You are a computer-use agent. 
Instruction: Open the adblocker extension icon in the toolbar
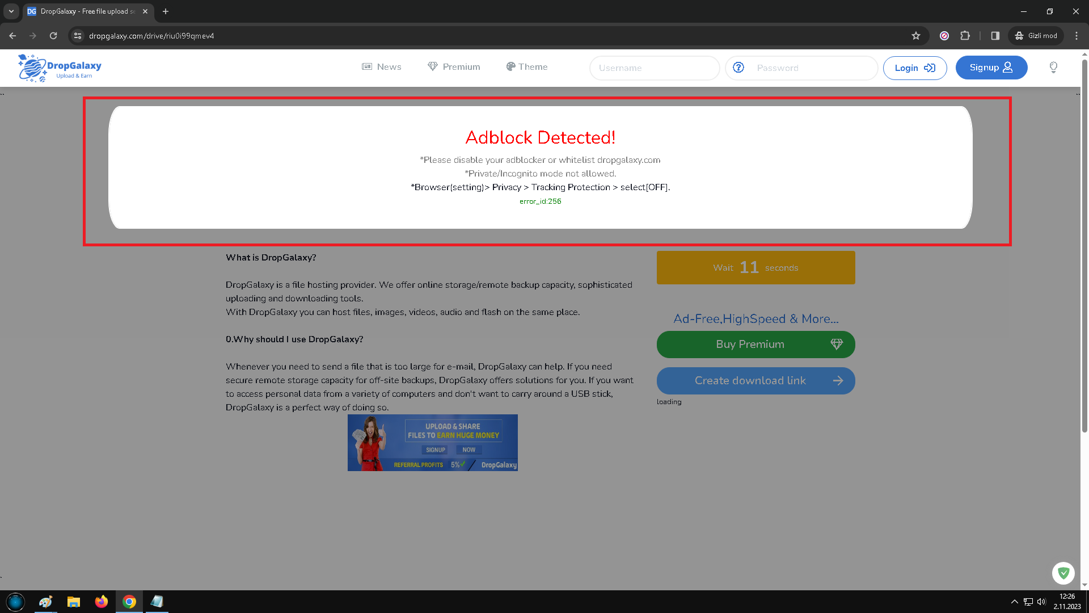(x=944, y=35)
